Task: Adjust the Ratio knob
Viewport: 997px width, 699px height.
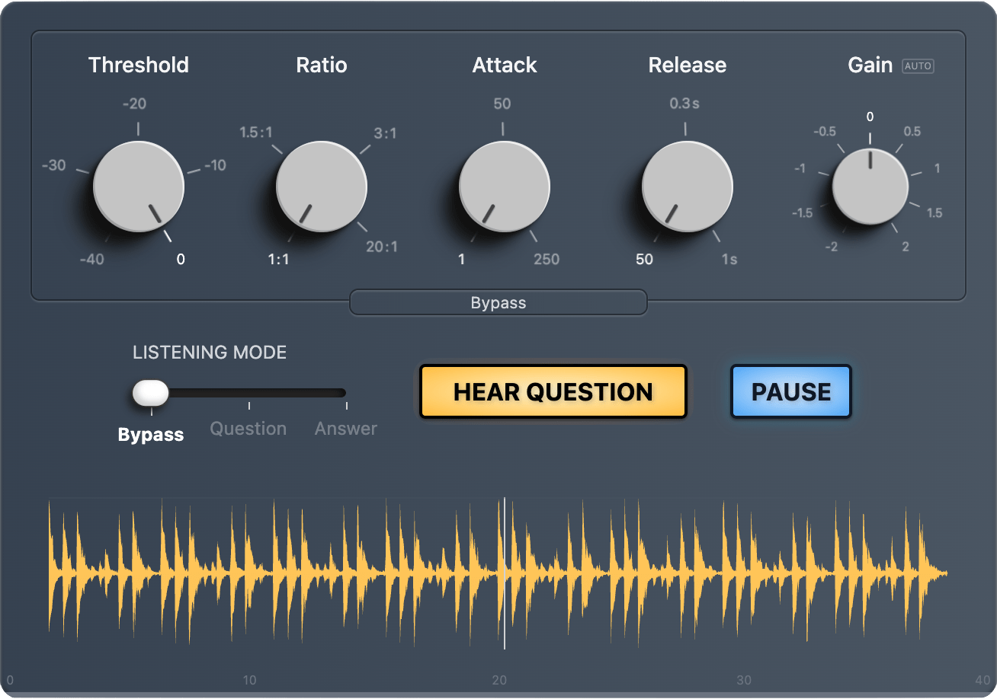Action: pos(322,187)
